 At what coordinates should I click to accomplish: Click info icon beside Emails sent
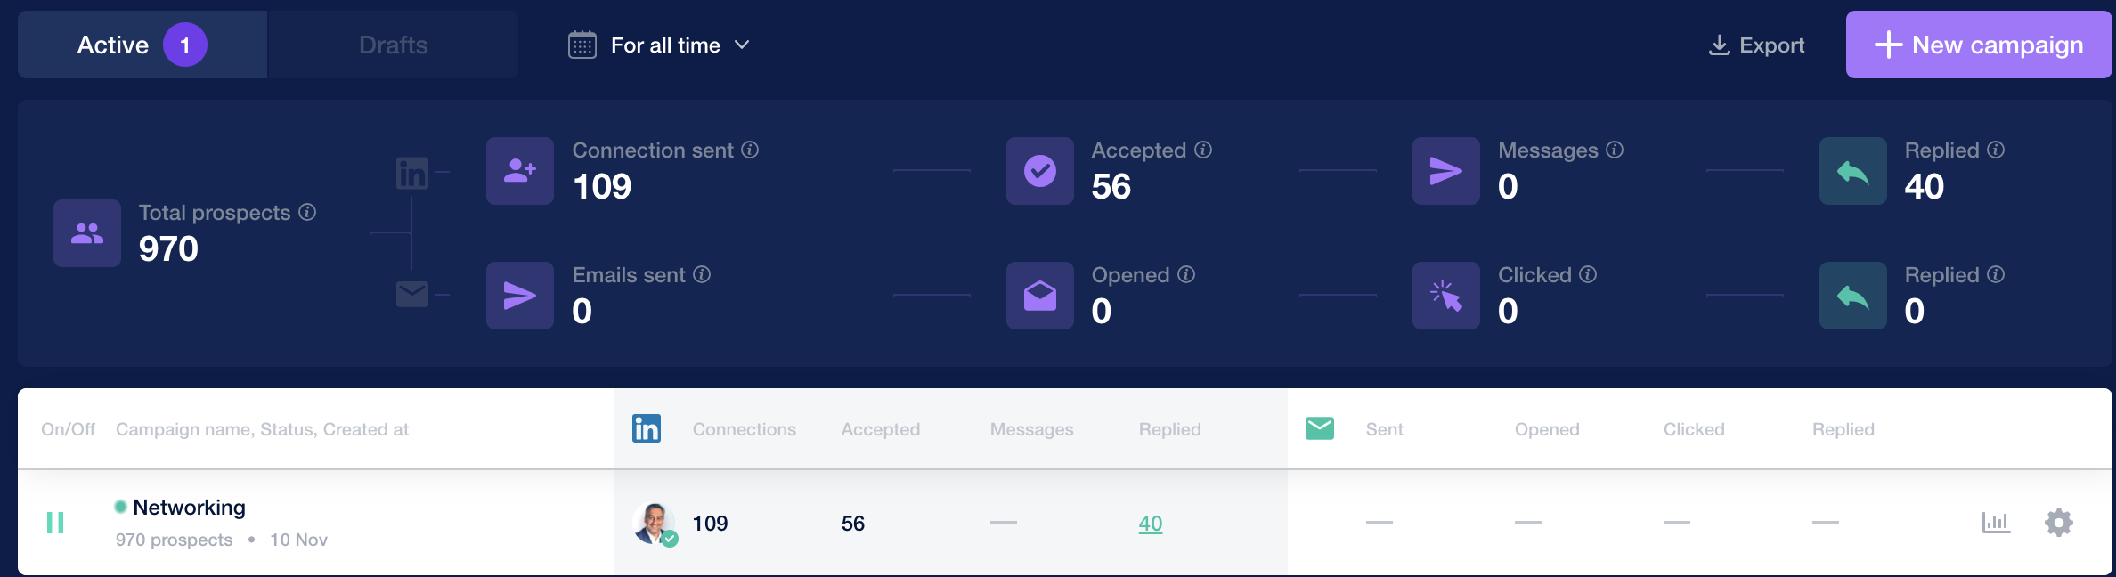[x=702, y=274]
